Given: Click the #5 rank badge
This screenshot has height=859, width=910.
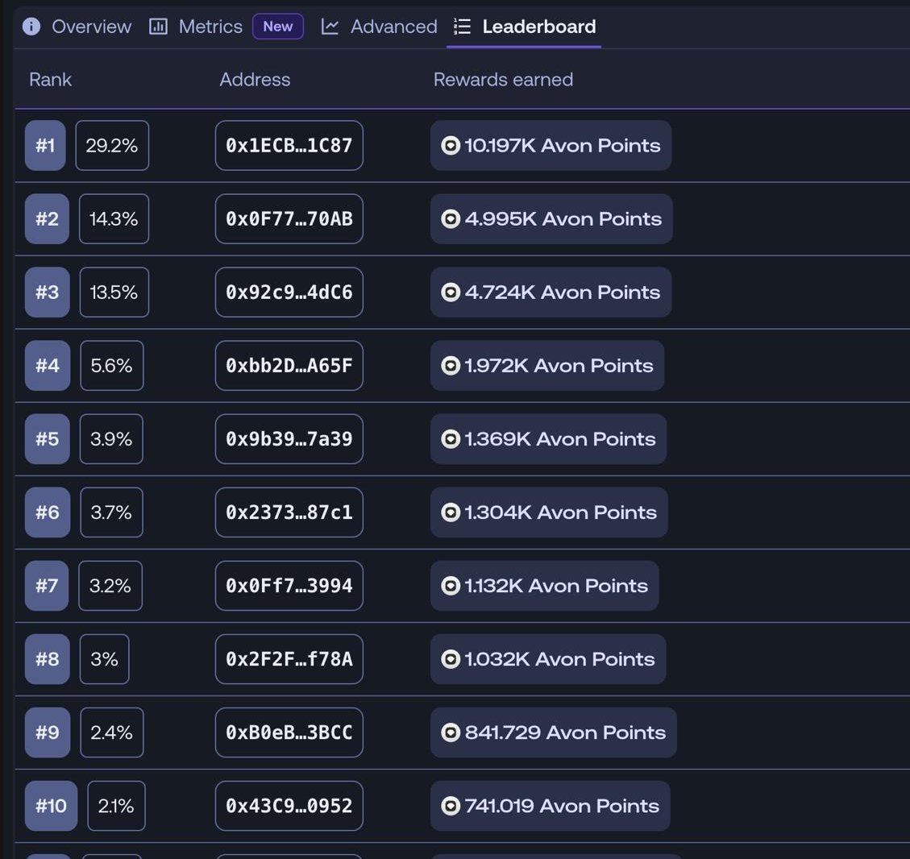Looking at the screenshot, I should point(47,439).
